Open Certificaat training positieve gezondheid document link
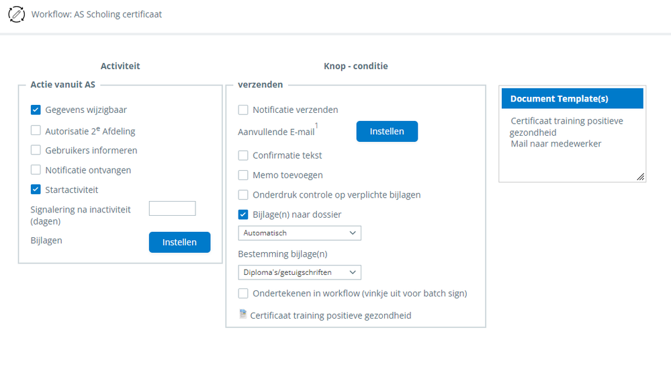This screenshot has height=365, width=671. click(x=330, y=315)
